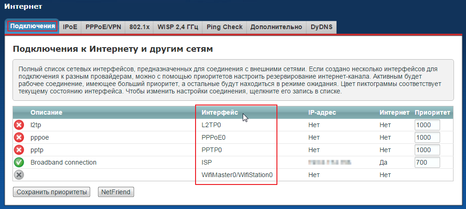Click the gray disabled icon for WifiMaster0 row
Screen dimensions: 466x209
(19, 175)
